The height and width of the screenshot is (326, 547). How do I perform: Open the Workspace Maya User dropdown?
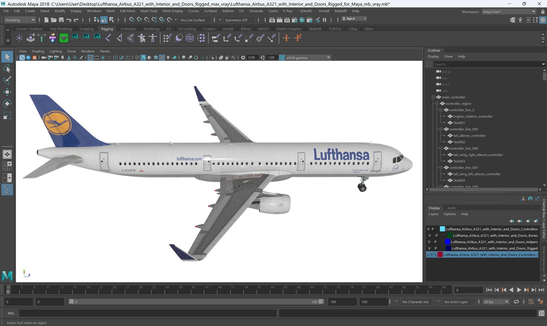pyautogui.click(x=509, y=12)
